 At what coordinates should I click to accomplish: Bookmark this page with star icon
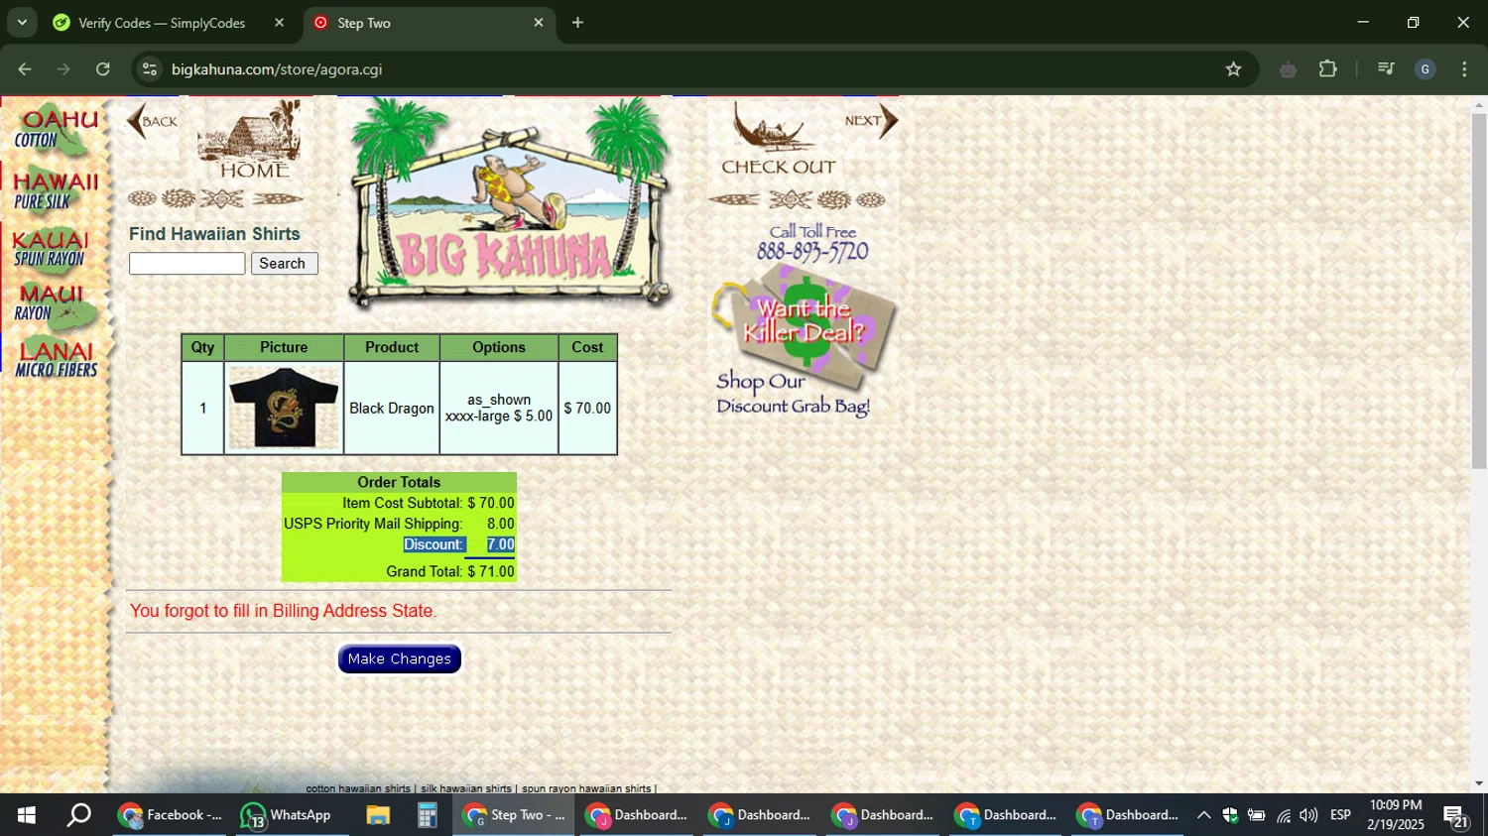coord(1233,69)
